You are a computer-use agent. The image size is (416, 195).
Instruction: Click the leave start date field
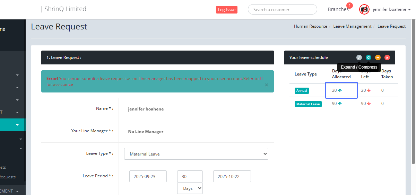148,176
